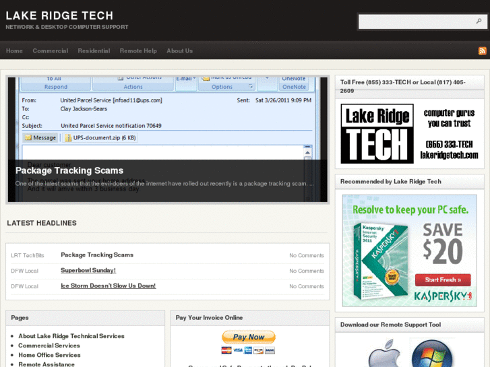Click the PayPal Pay Now button
The image size is (490, 367).
(x=249, y=337)
